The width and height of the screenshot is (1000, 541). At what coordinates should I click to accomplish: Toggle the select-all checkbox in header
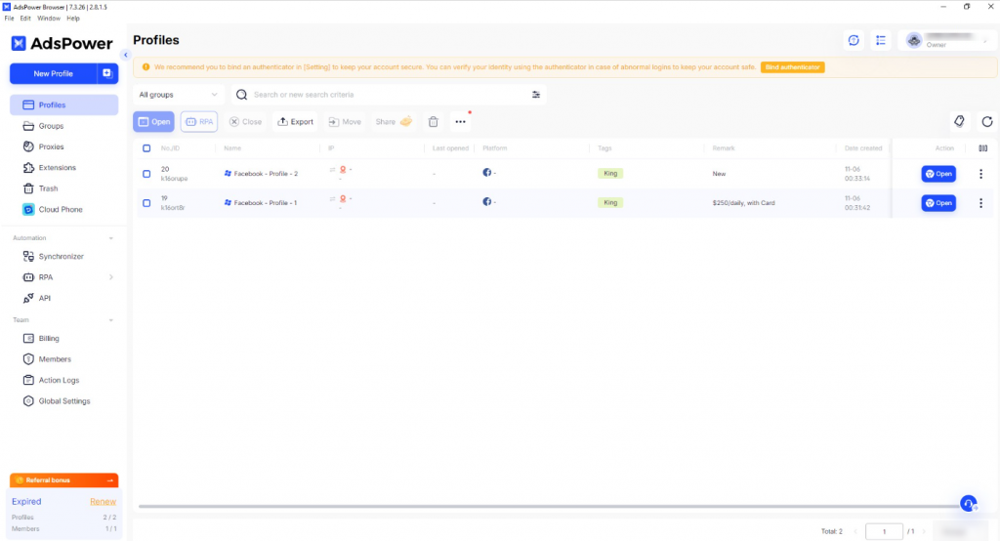[x=146, y=148]
